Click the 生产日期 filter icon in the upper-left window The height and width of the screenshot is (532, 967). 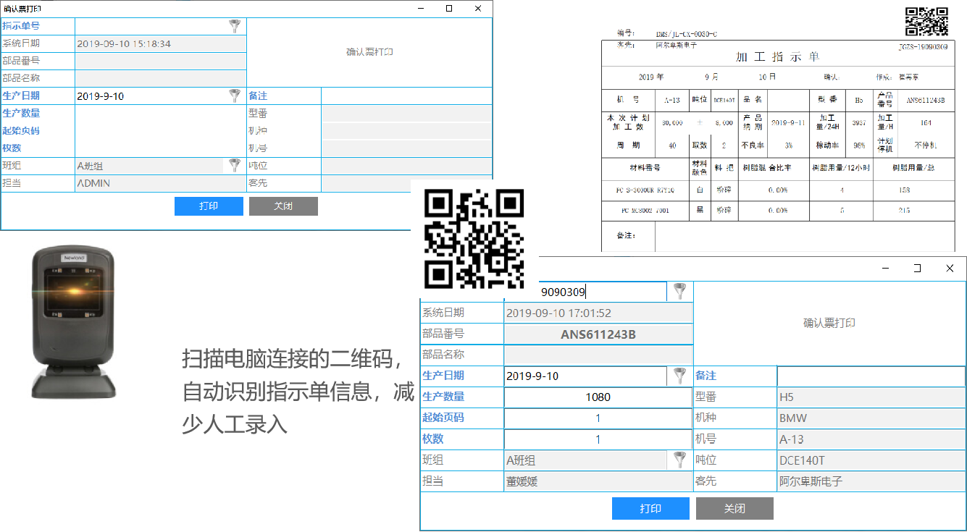[x=235, y=96]
